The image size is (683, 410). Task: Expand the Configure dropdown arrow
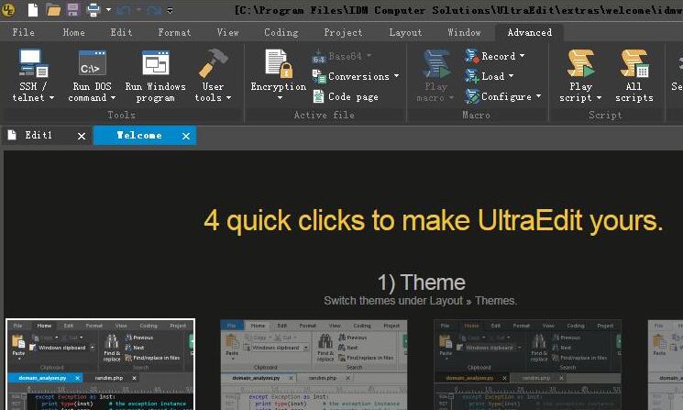tap(539, 96)
